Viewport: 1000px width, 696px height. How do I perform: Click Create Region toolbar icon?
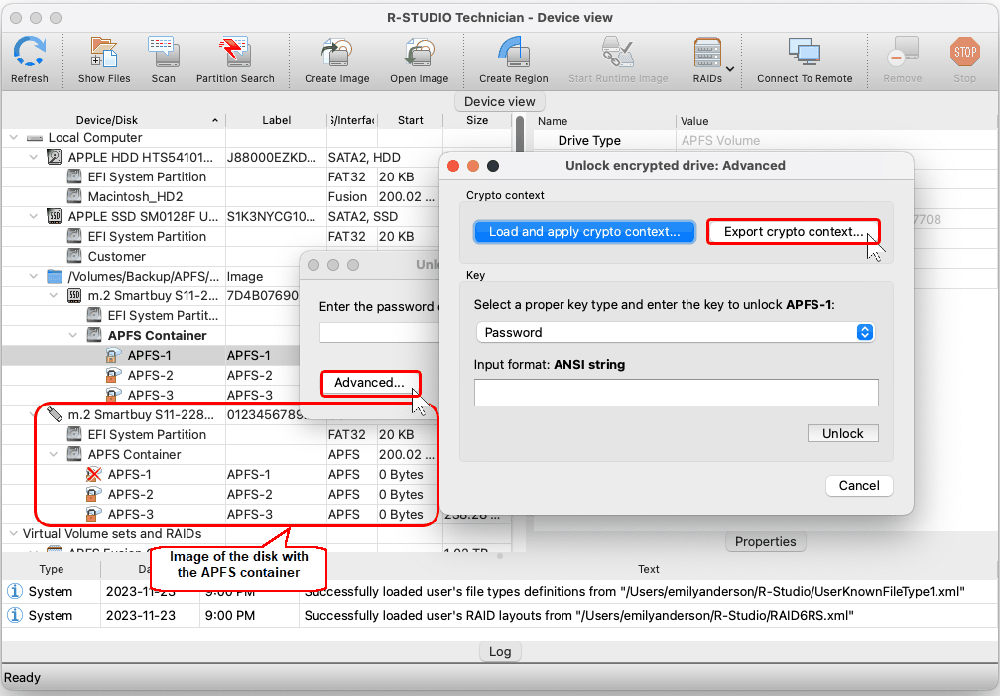[514, 53]
